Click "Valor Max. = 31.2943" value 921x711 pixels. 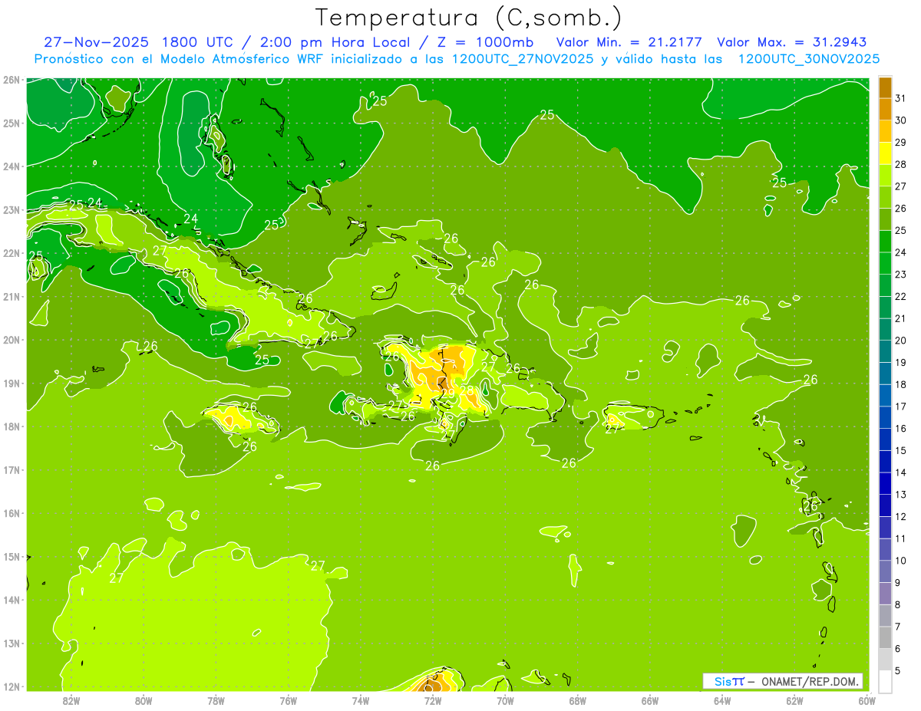[x=792, y=42]
